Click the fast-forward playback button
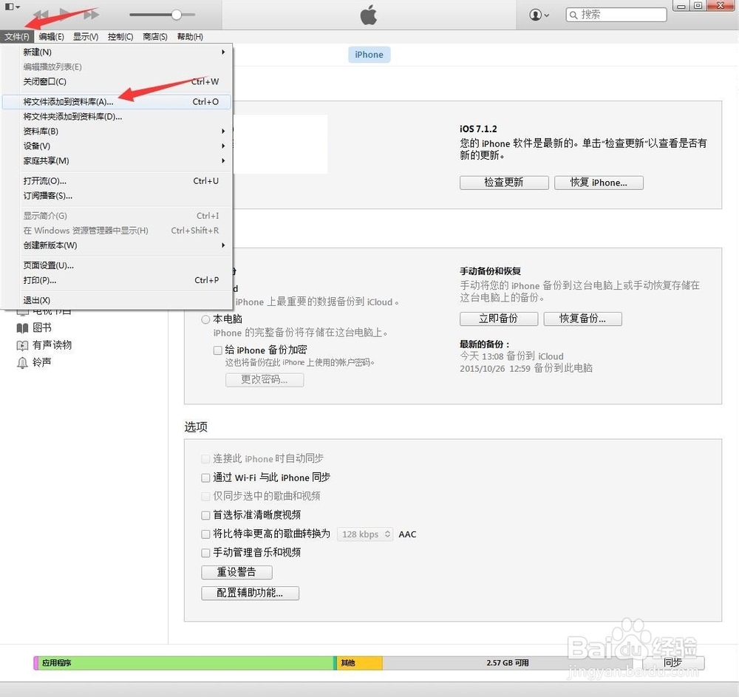 click(91, 15)
